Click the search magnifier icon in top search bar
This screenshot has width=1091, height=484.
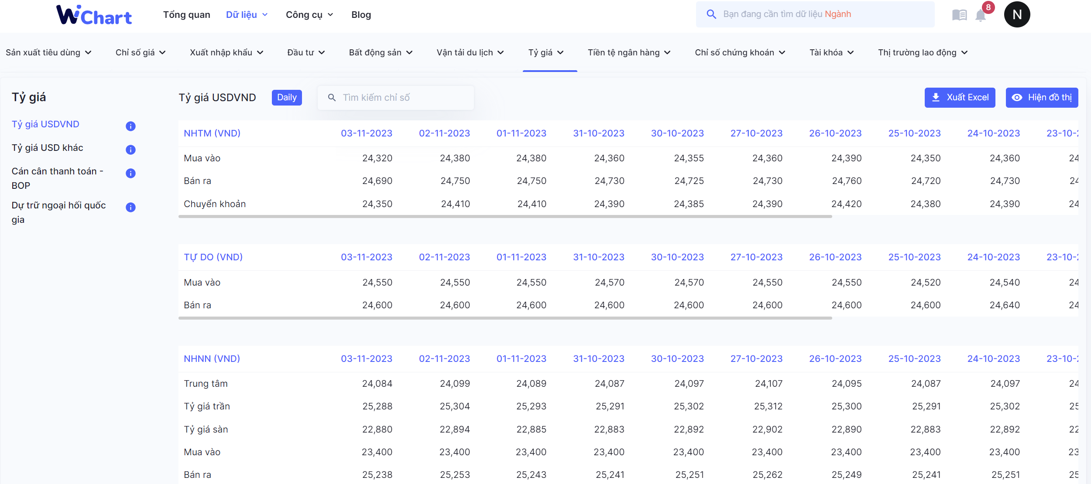[711, 14]
